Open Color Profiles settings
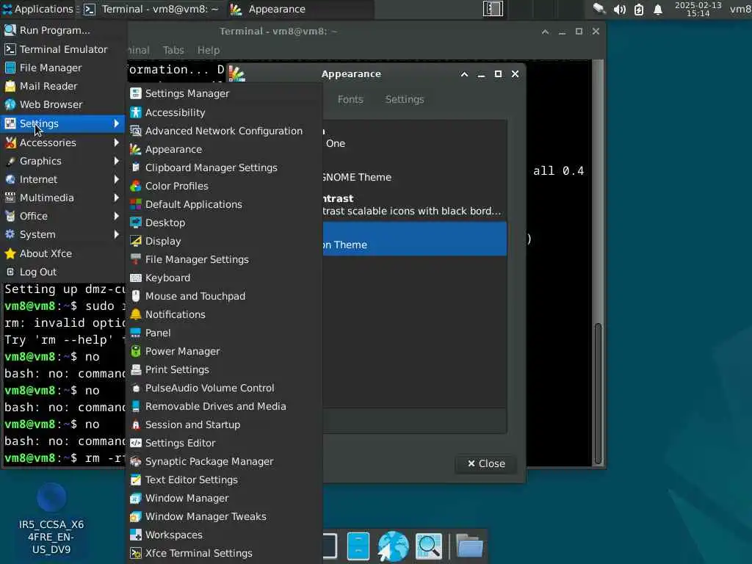752x564 pixels. pyautogui.click(x=223, y=186)
